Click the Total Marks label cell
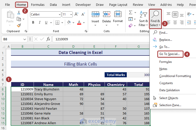 click(x=116, y=75)
